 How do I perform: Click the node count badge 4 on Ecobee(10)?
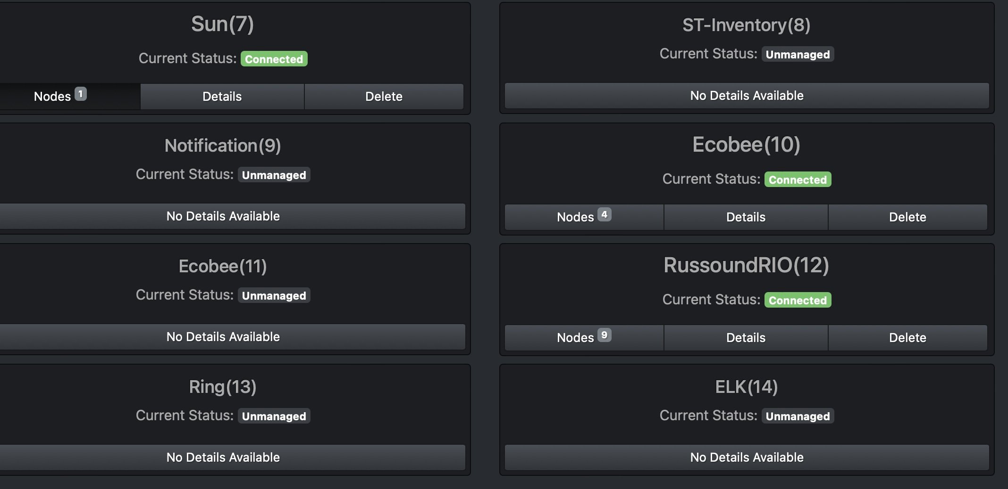click(604, 214)
